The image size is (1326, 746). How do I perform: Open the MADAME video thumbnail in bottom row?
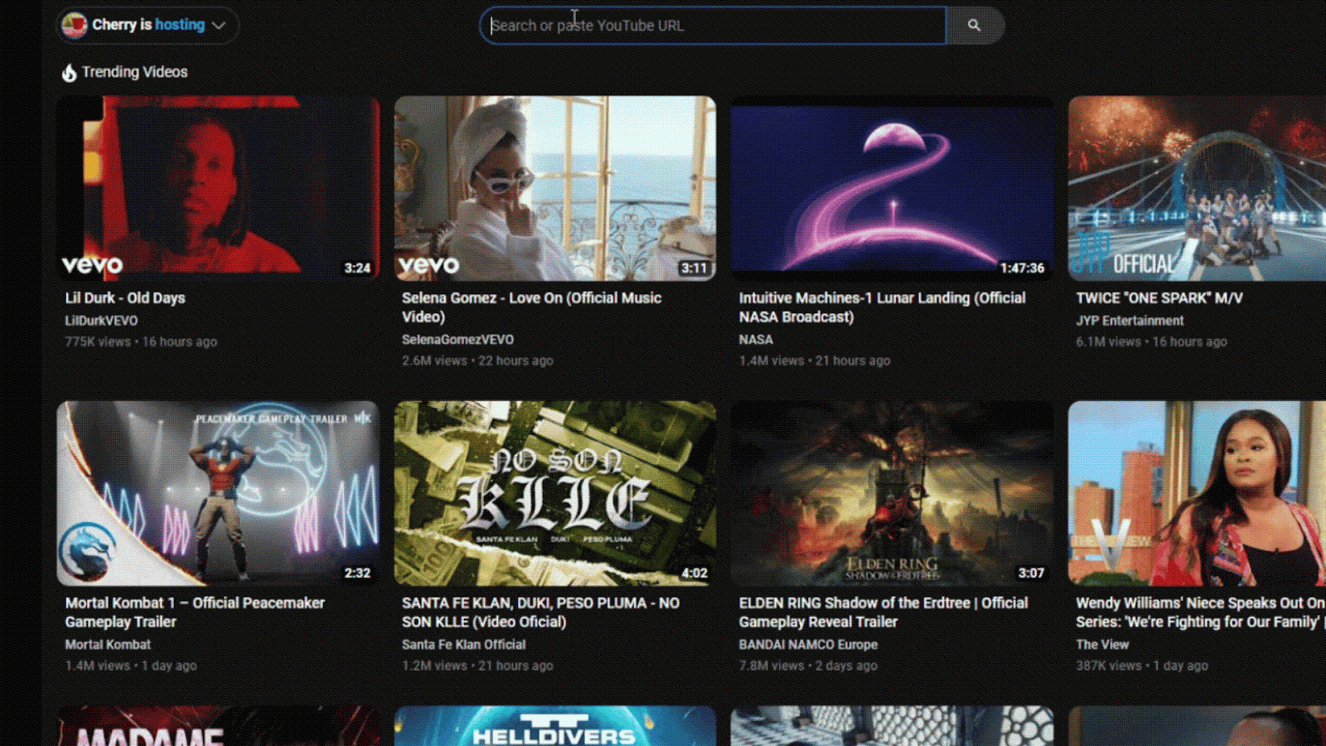[219, 726]
